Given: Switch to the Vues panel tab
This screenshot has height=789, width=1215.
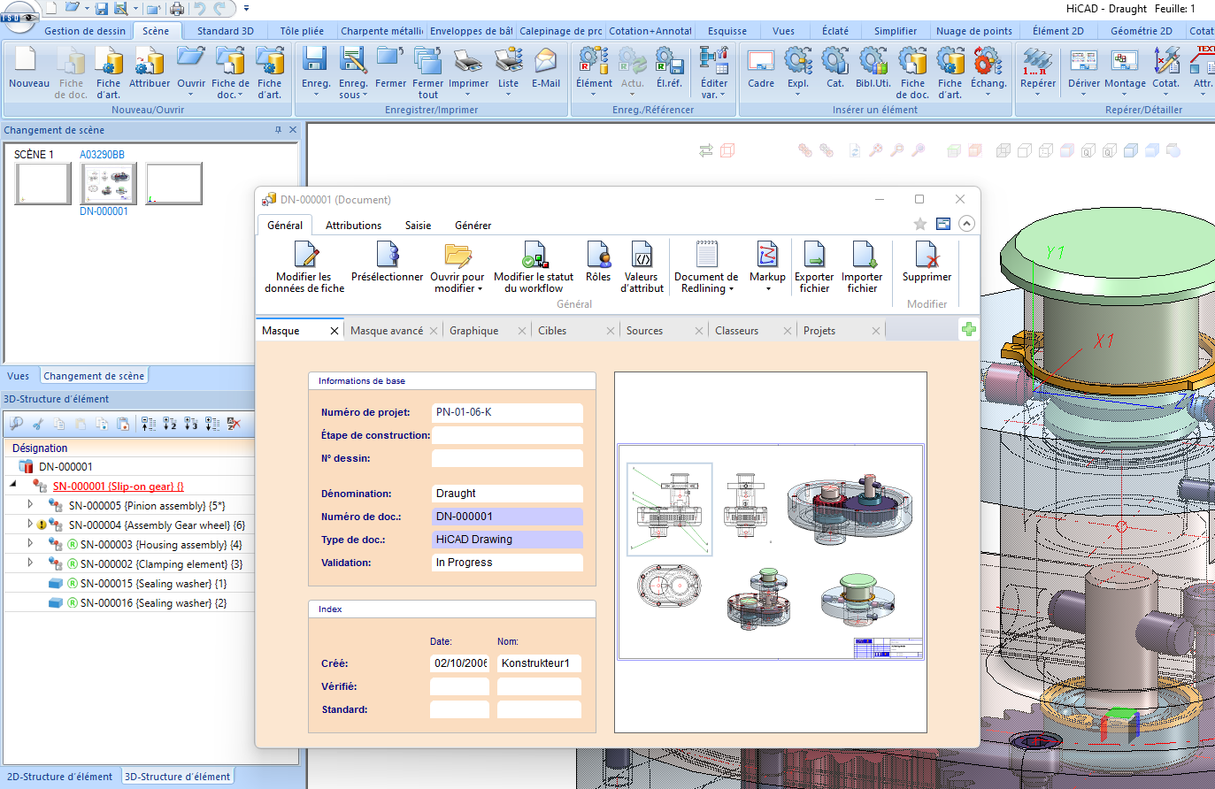Looking at the screenshot, I should click(x=19, y=376).
